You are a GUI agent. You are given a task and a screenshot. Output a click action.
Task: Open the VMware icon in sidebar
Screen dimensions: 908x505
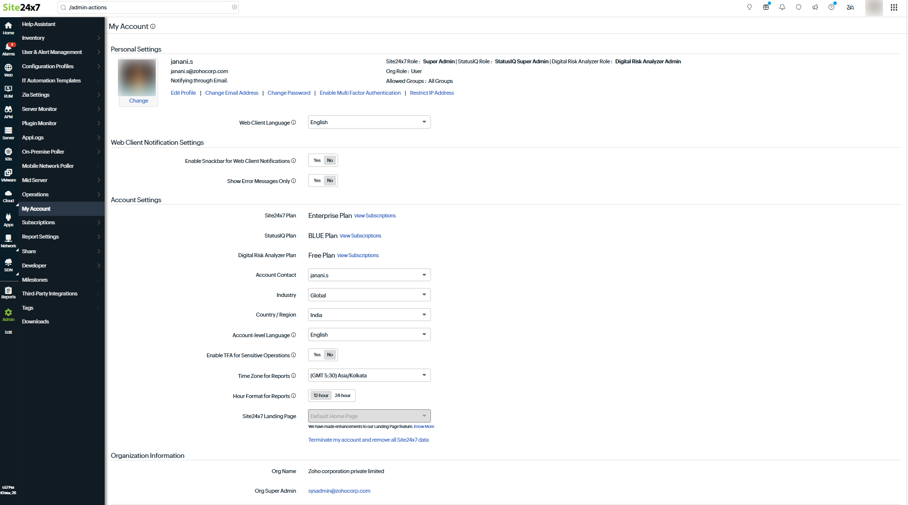point(8,175)
